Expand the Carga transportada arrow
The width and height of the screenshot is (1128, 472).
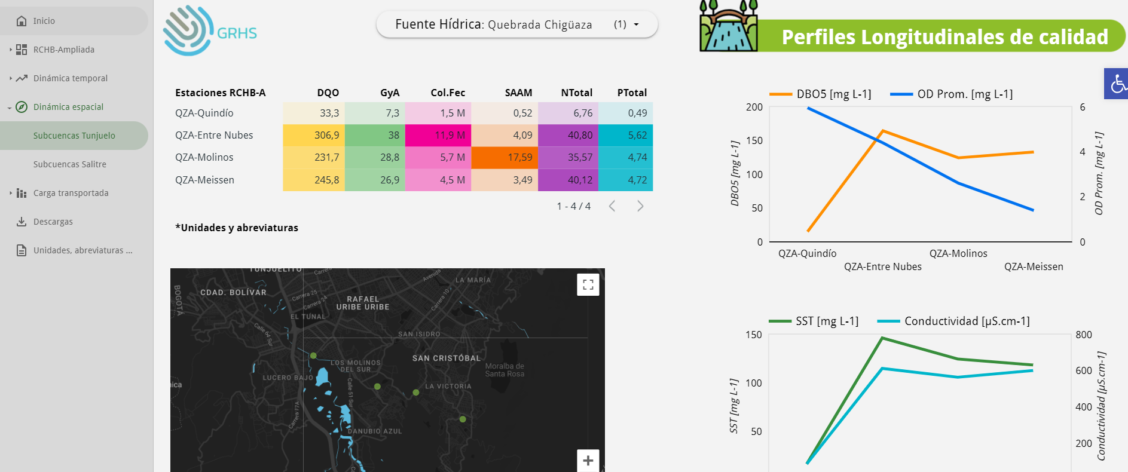(x=11, y=193)
